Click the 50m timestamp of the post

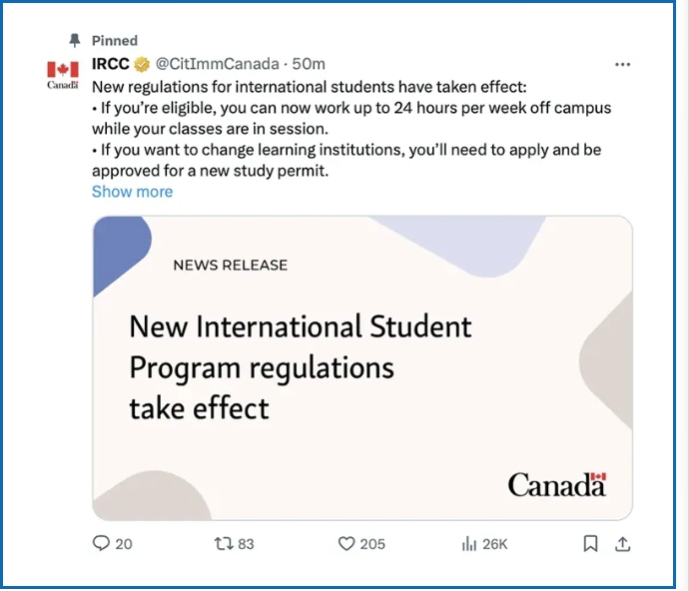click(309, 64)
